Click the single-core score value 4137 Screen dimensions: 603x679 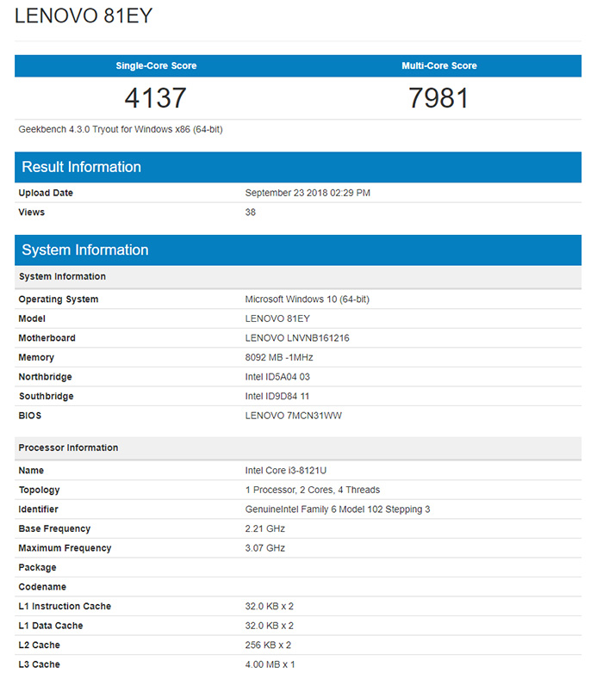tap(156, 98)
